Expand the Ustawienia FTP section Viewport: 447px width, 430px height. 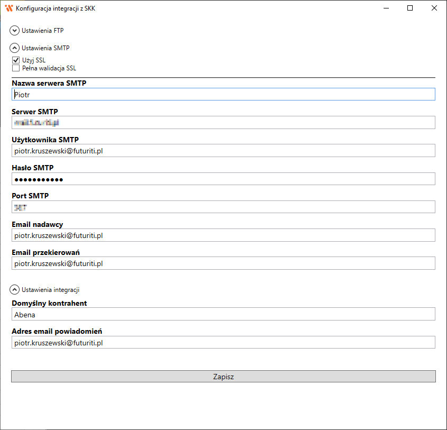tap(15, 31)
